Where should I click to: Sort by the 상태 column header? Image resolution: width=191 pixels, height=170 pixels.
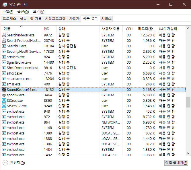(78, 29)
